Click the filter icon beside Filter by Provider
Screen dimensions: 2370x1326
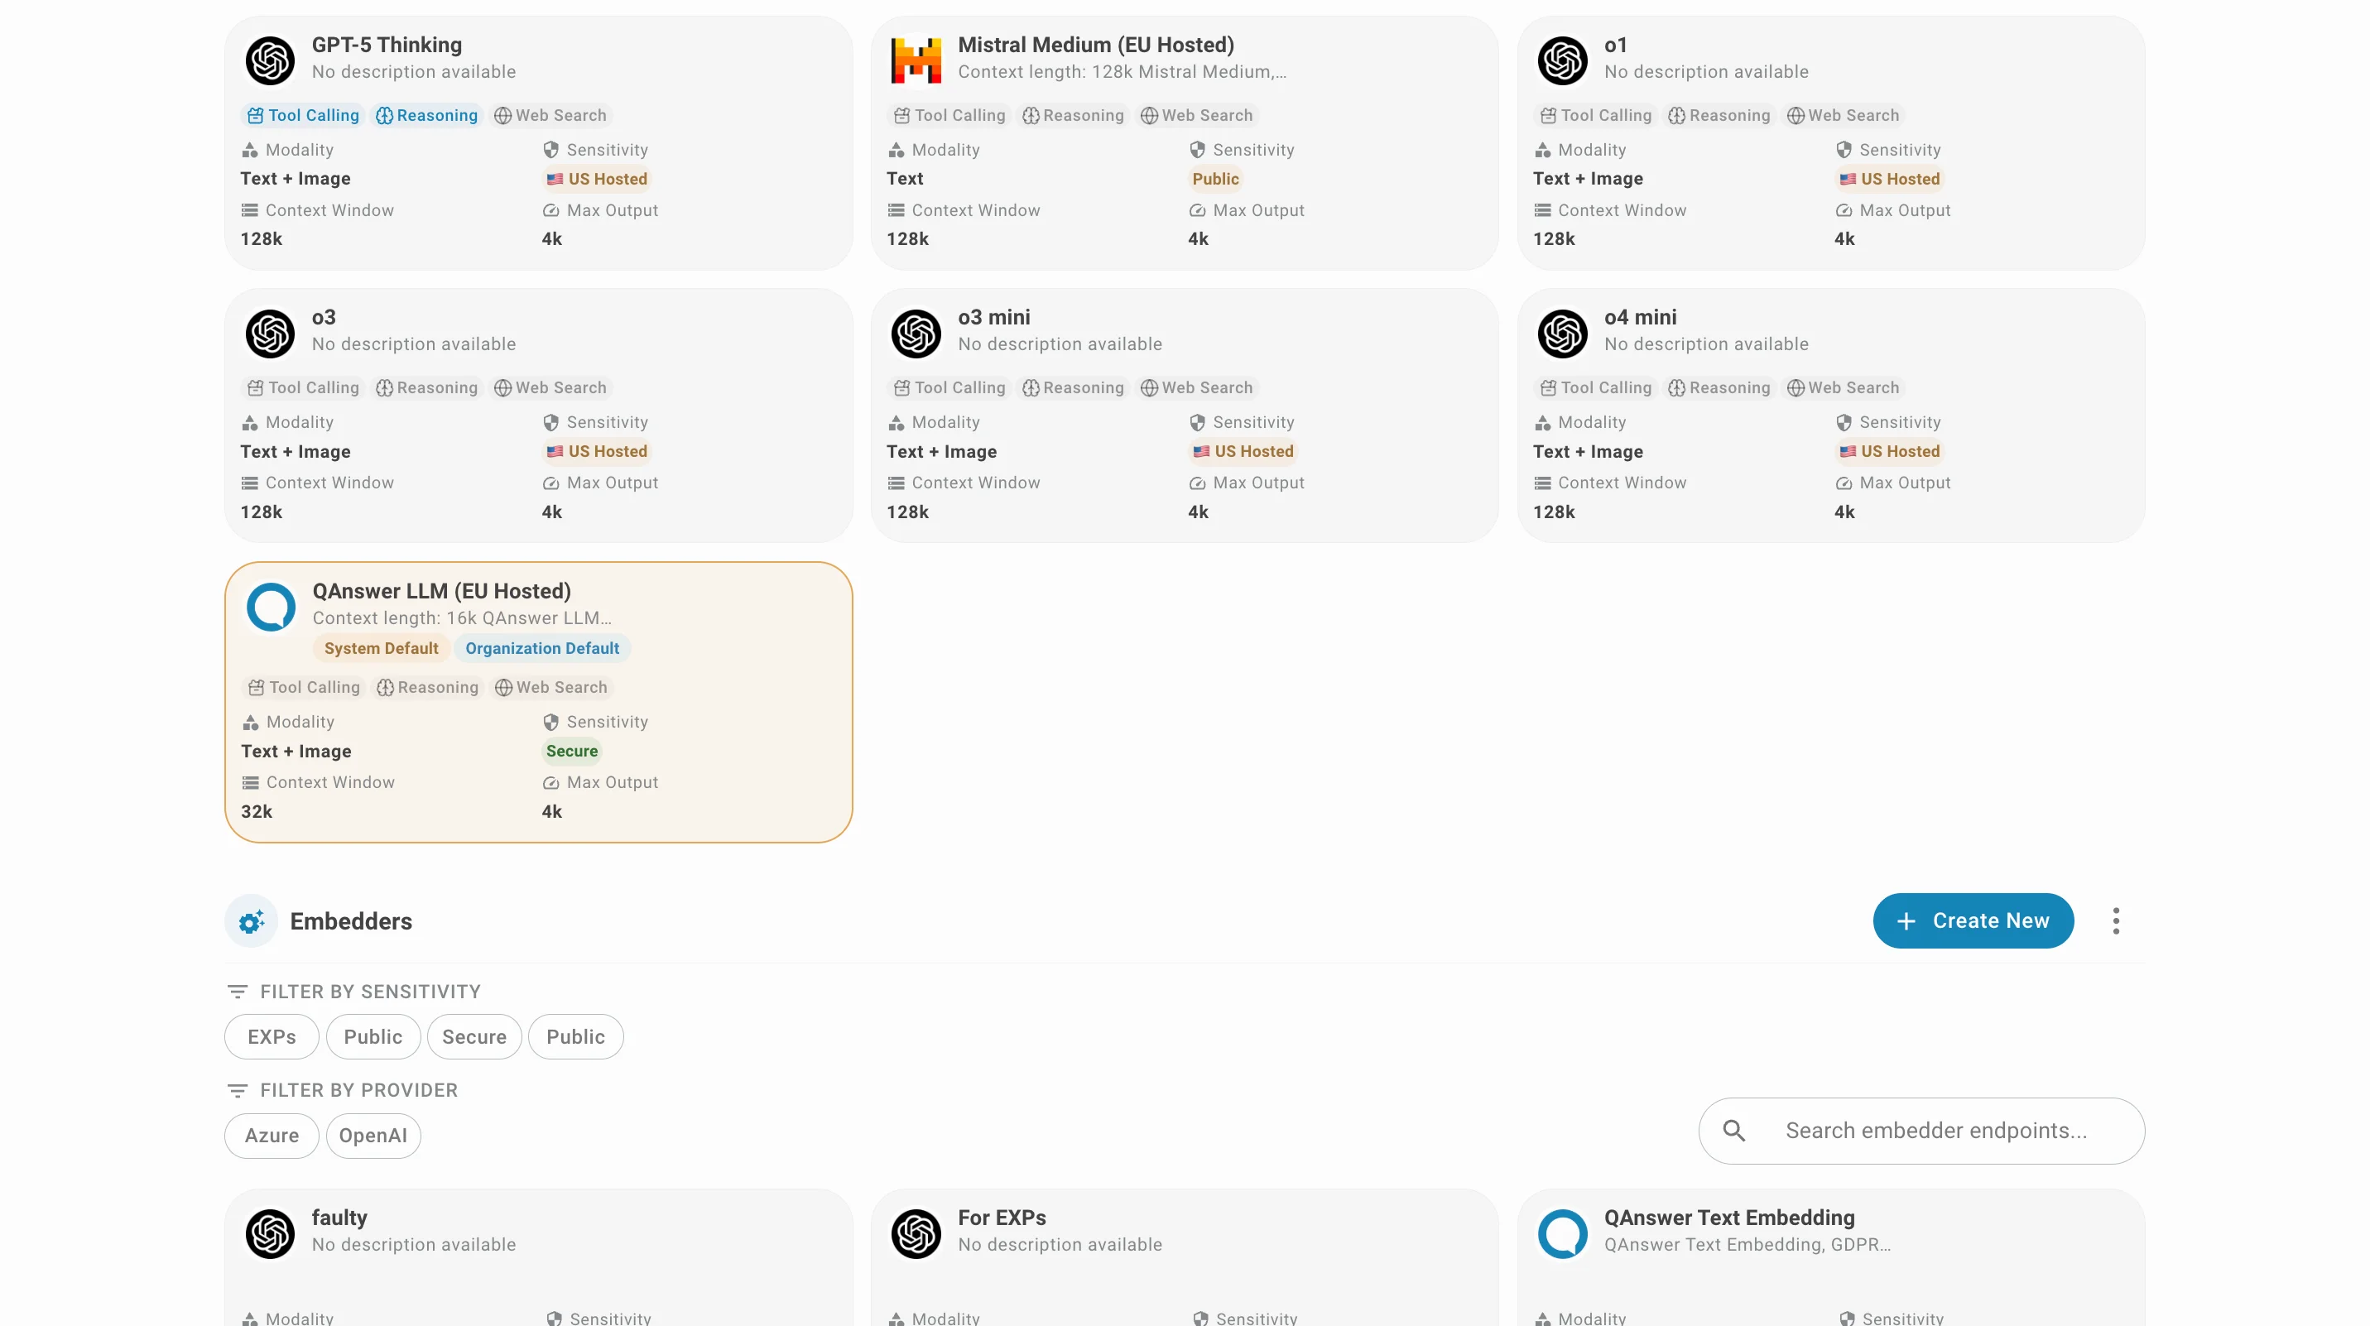pyautogui.click(x=238, y=1090)
